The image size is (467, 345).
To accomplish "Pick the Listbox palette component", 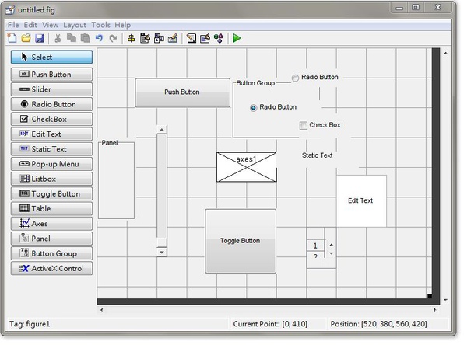I will [52, 179].
